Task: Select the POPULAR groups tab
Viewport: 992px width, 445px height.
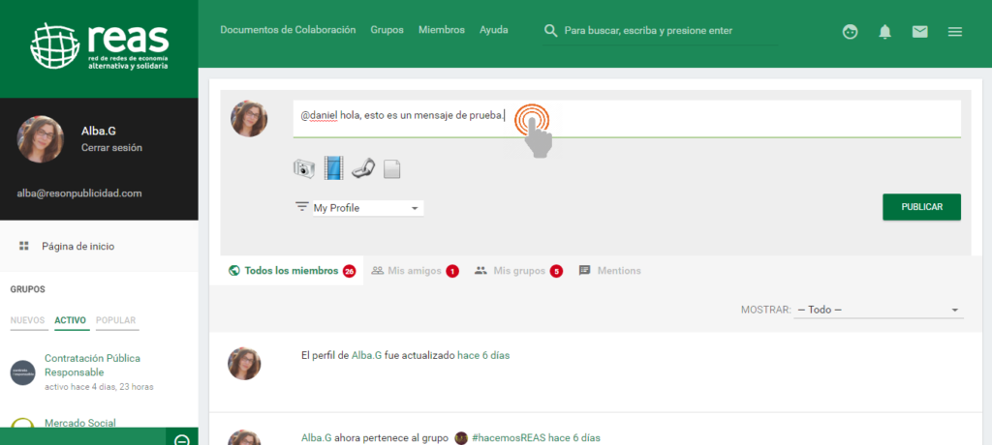Action: click(x=115, y=320)
